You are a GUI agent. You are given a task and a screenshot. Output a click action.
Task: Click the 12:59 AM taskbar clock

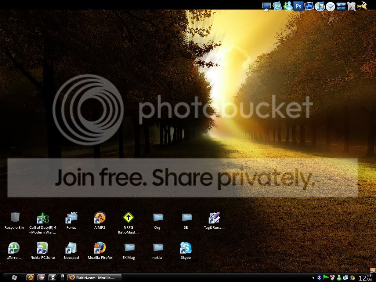pos(365,278)
